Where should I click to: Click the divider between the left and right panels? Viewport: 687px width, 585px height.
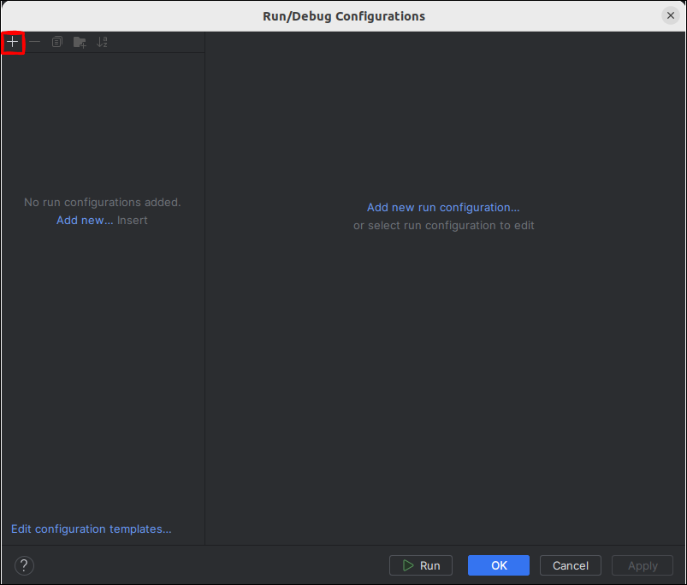click(205, 342)
